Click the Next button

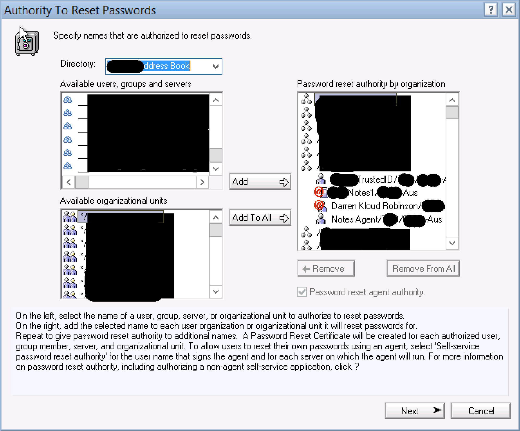415,411
